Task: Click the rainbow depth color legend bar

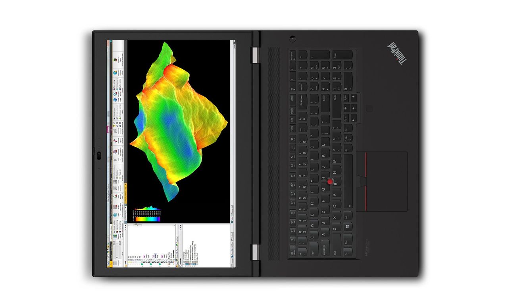Action: (x=148, y=219)
